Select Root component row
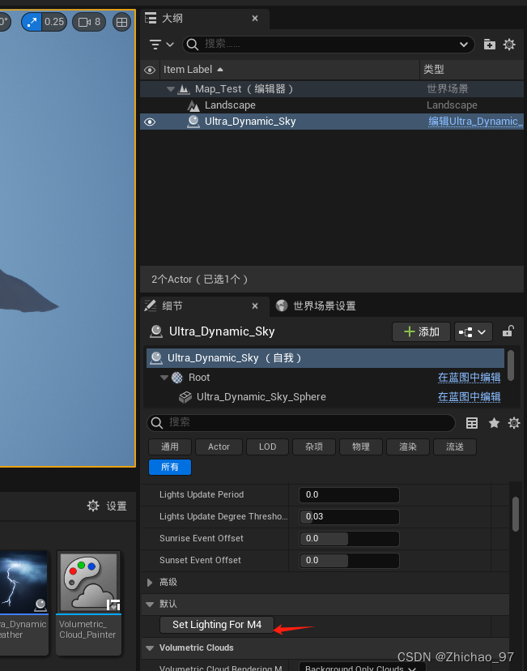 click(x=325, y=378)
